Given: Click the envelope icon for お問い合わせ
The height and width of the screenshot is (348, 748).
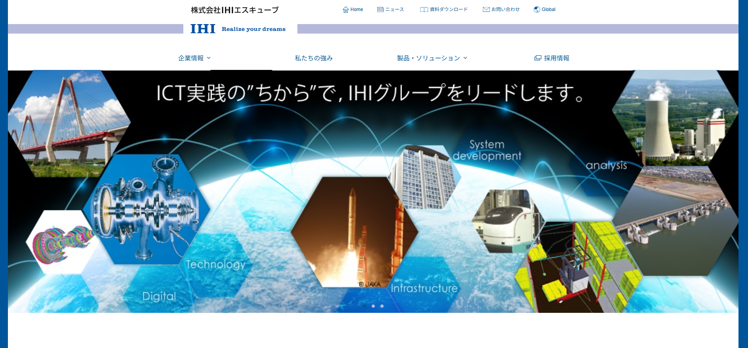Looking at the screenshot, I should pyautogui.click(x=486, y=9).
